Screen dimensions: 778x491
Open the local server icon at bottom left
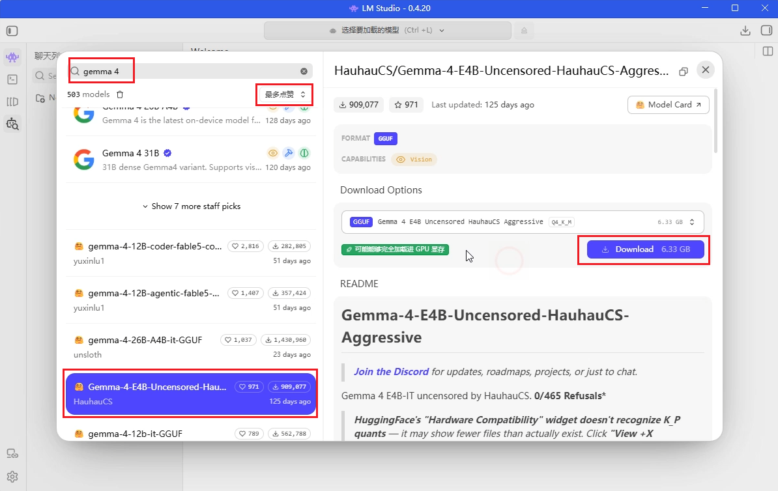(x=12, y=454)
